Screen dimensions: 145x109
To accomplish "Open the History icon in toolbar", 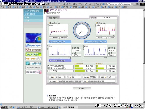I will [x=82, y=4].
